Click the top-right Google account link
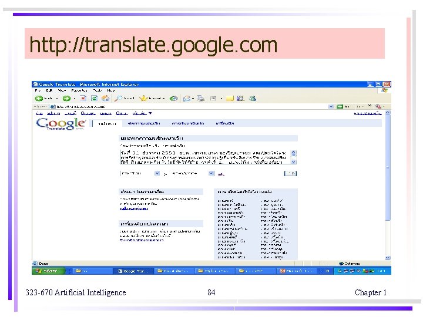Viewport: 423px width, 317px height. (368, 113)
